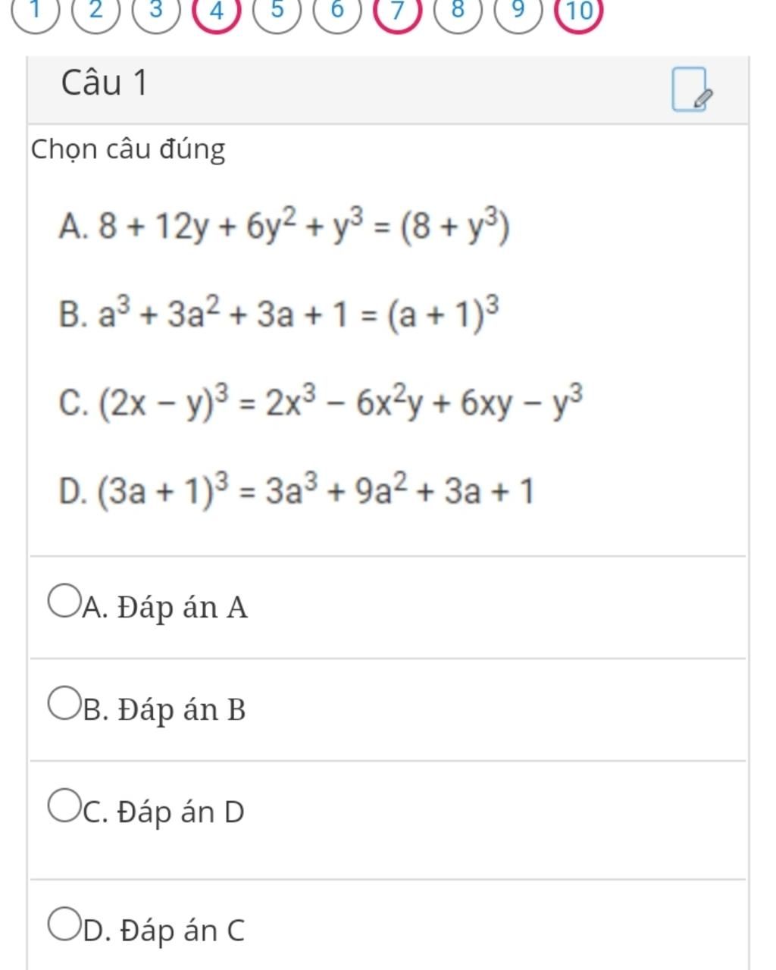Open the note pencil icon for Câu 1

(x=691, y=90)
